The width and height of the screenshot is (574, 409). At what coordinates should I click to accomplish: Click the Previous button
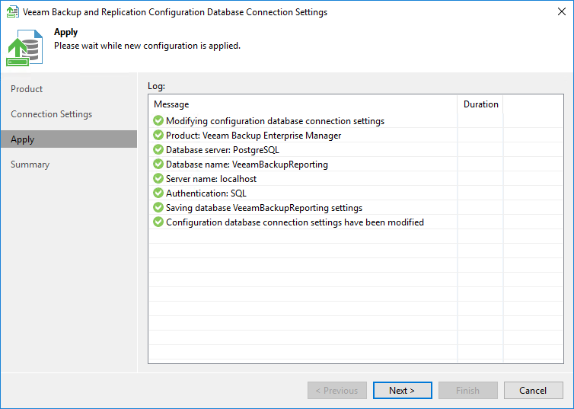pyautogui.click(x=337, y=391)
